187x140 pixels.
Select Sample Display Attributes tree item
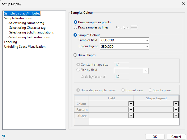pos(22,13)
